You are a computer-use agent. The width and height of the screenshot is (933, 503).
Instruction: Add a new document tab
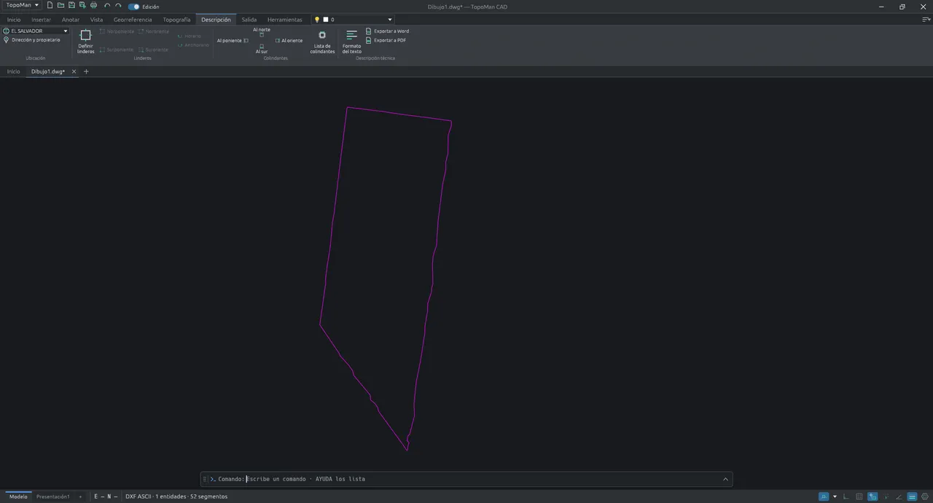point(86,71)
